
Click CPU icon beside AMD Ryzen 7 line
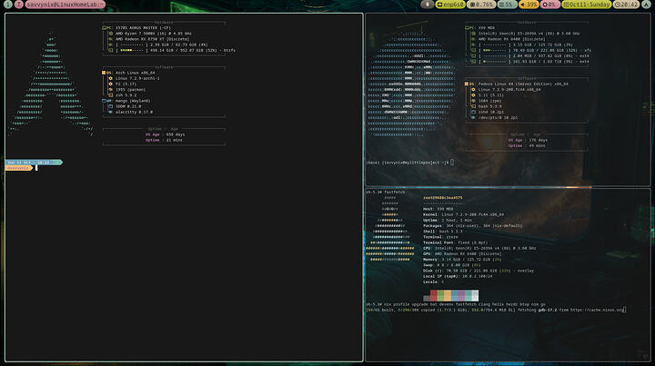(111, 34)
